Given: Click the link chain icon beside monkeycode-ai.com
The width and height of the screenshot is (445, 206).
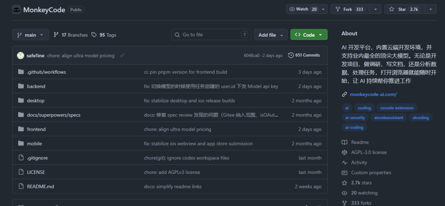Looking at the screenshot, I should [x=344, y=94].
